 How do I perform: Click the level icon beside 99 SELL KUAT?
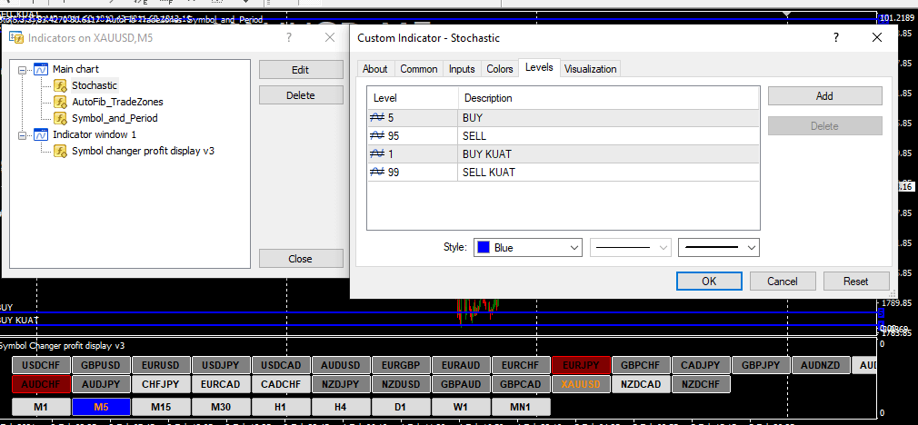click(x=378, y=172)
